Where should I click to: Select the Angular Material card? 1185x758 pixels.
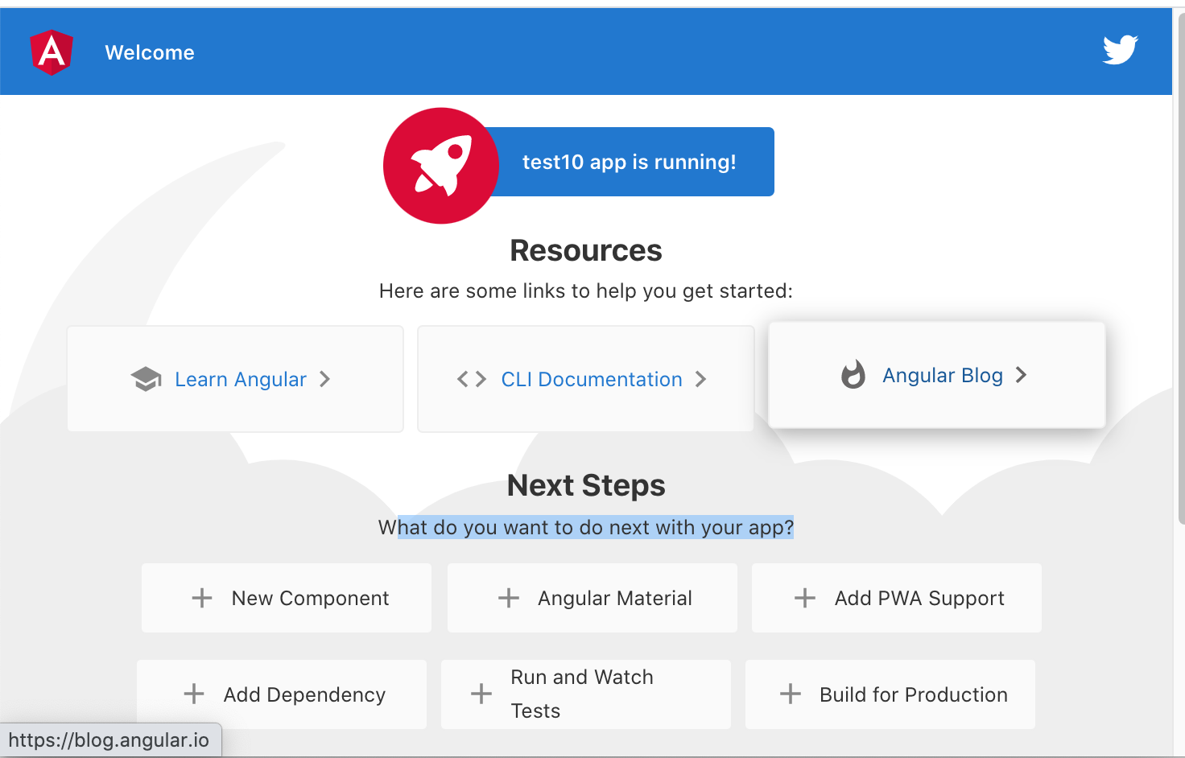[x=592, y=598]
